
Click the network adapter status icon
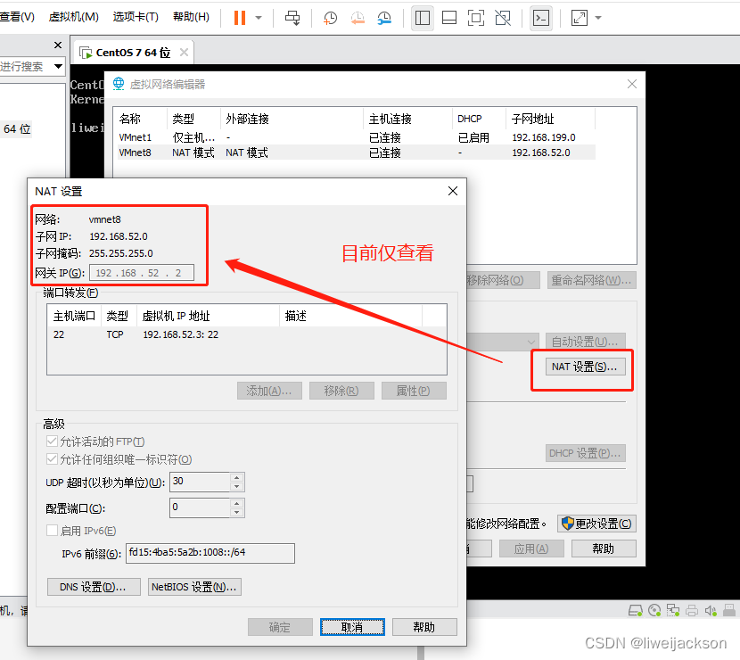click(x=673, y=610)
